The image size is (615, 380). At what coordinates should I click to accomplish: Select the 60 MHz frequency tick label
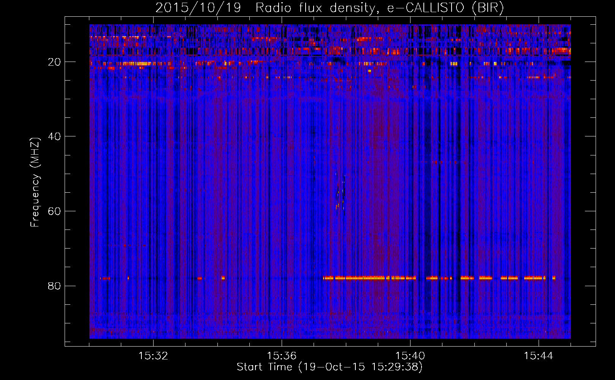(55, 211)
